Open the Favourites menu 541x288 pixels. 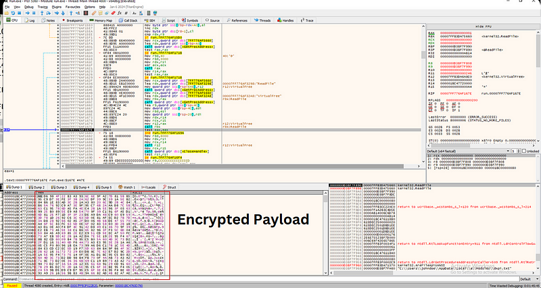[73, 7]
